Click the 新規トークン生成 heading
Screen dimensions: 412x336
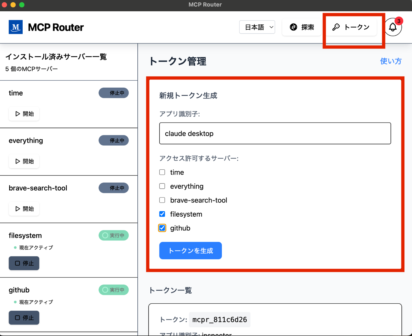click(188, 96)
